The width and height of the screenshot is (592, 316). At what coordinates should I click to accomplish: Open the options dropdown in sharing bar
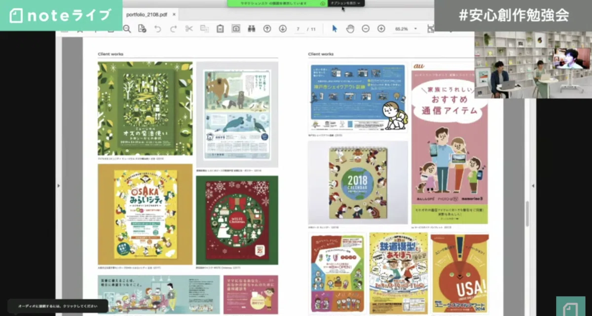(x=346, y=3)
